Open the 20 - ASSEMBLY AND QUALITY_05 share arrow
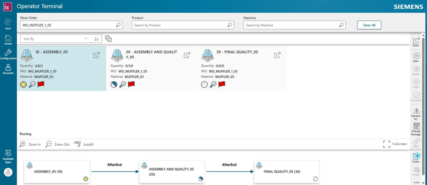427x185 pixels. point(187,54)
